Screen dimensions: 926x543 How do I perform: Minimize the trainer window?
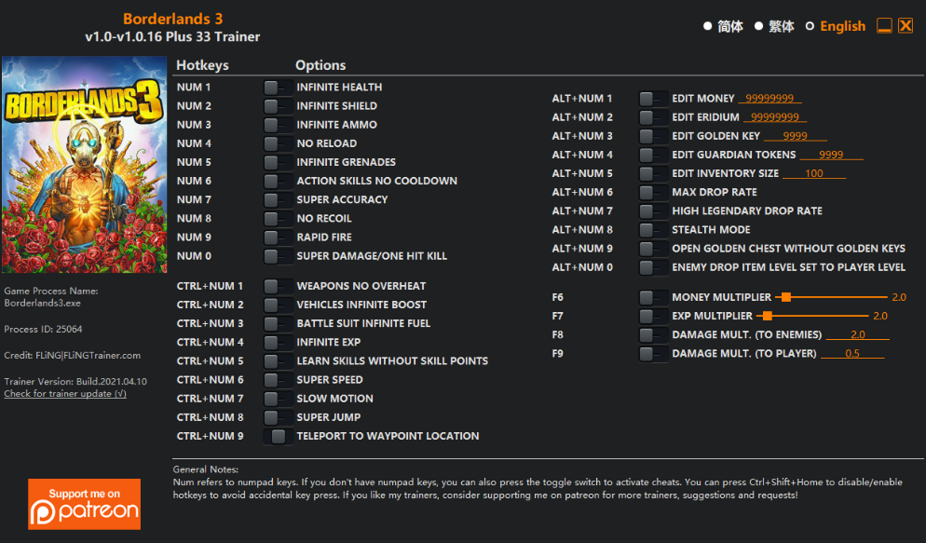tap(884, 26)
